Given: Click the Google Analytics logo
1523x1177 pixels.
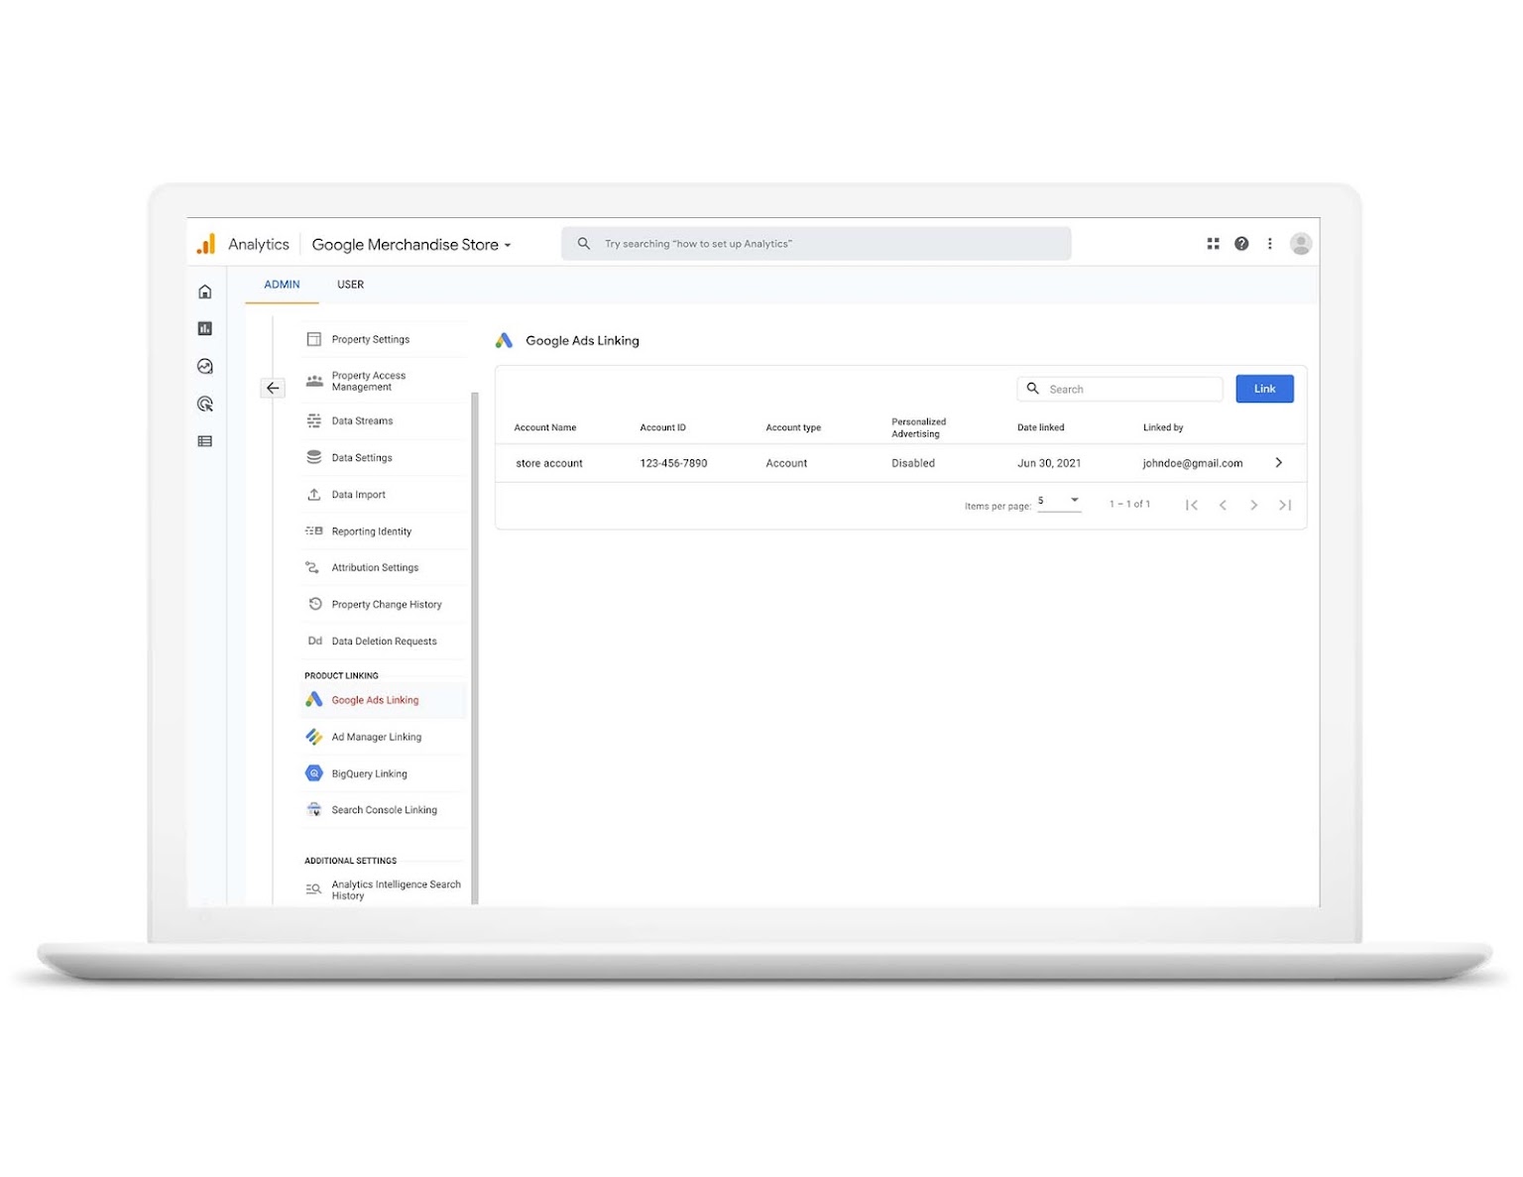Looking at the screenshot, I should coord(205,243).
